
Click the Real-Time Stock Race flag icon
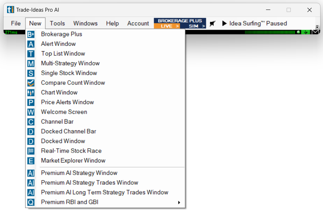point(31,151)
